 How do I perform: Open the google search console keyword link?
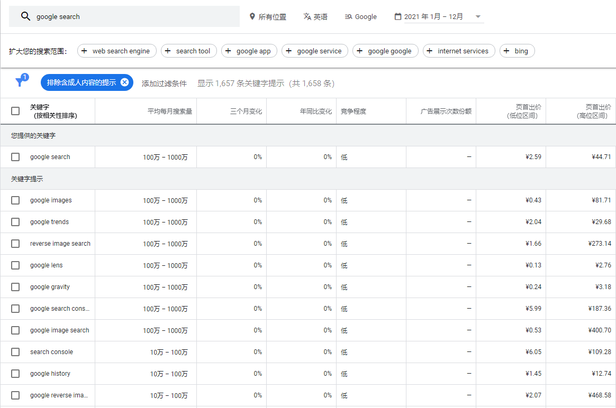(60, 309)
